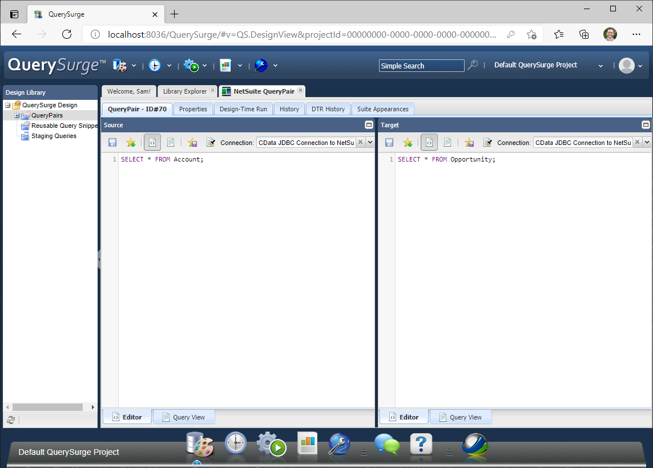Image resolution: width=653 pixels, height=468 pixels.
Task: Click the Save icon in Source toolbar
Action: tap(112, 143)
